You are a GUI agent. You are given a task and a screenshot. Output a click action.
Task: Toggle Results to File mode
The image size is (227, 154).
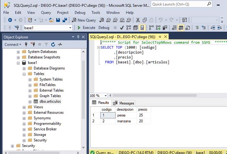(x=187, y=28)
